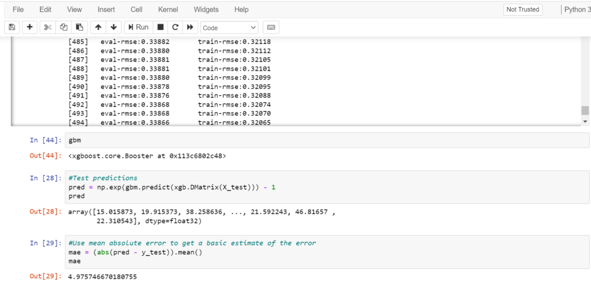Open the command palette keyboard icon
This screenshot has height=291, width=591.
click(271, 27)
